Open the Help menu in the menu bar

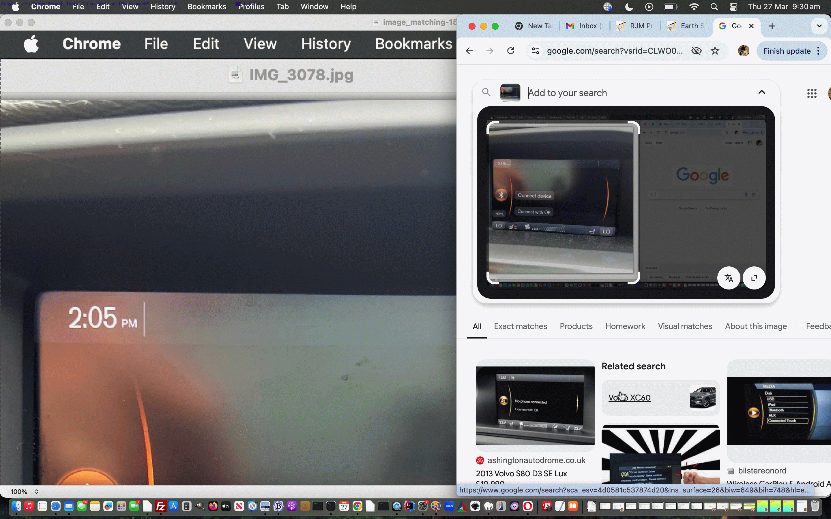tap(348, 7)
